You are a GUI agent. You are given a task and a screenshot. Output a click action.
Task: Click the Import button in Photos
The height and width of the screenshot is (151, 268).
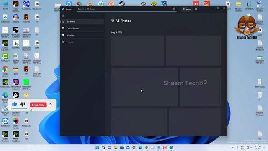[x=187, y=9]
